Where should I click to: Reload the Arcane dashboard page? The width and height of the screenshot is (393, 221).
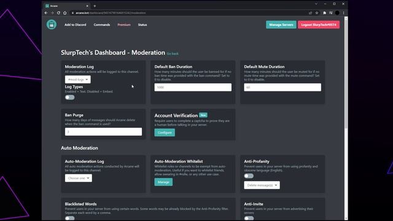point(58,13)
